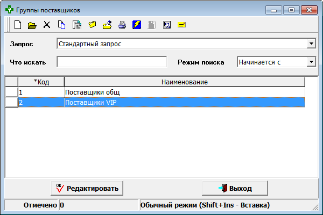Image resolution: width=323 pixels, height=215 pixels.
Task: Click the yellow folder with pin icon
Action: (107, 25)
